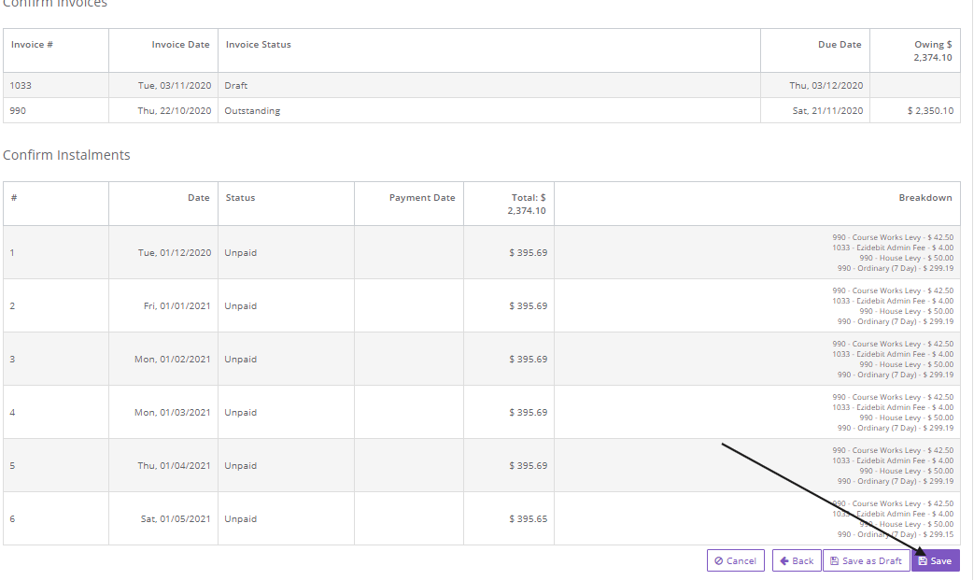Screen dimensions: 974x580
Task: Click the Draft invoice status
Action: (236, 86)
